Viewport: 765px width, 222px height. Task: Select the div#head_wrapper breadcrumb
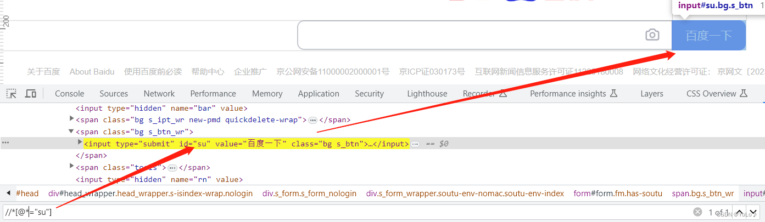[x=150, y=193]
